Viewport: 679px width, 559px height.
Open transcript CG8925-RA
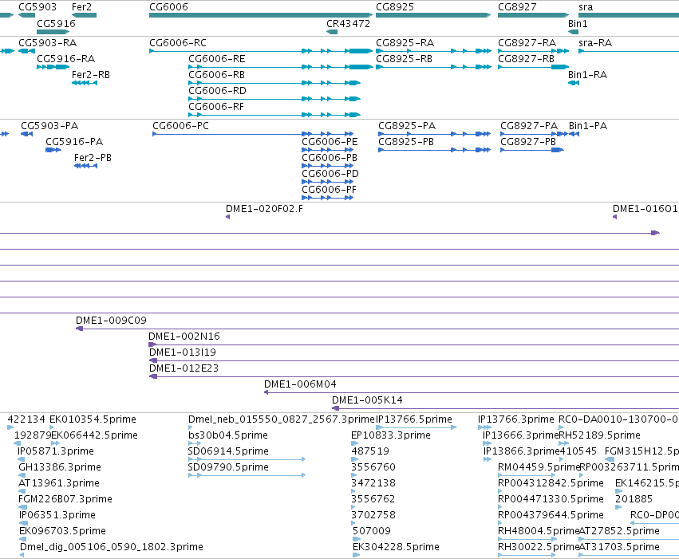[405, 43]
